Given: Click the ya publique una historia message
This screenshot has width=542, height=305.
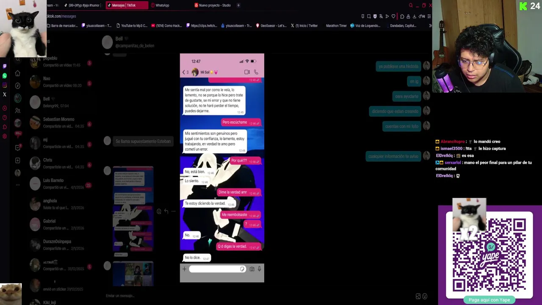Looking at the screenshot, I should (x=398, y=66).
